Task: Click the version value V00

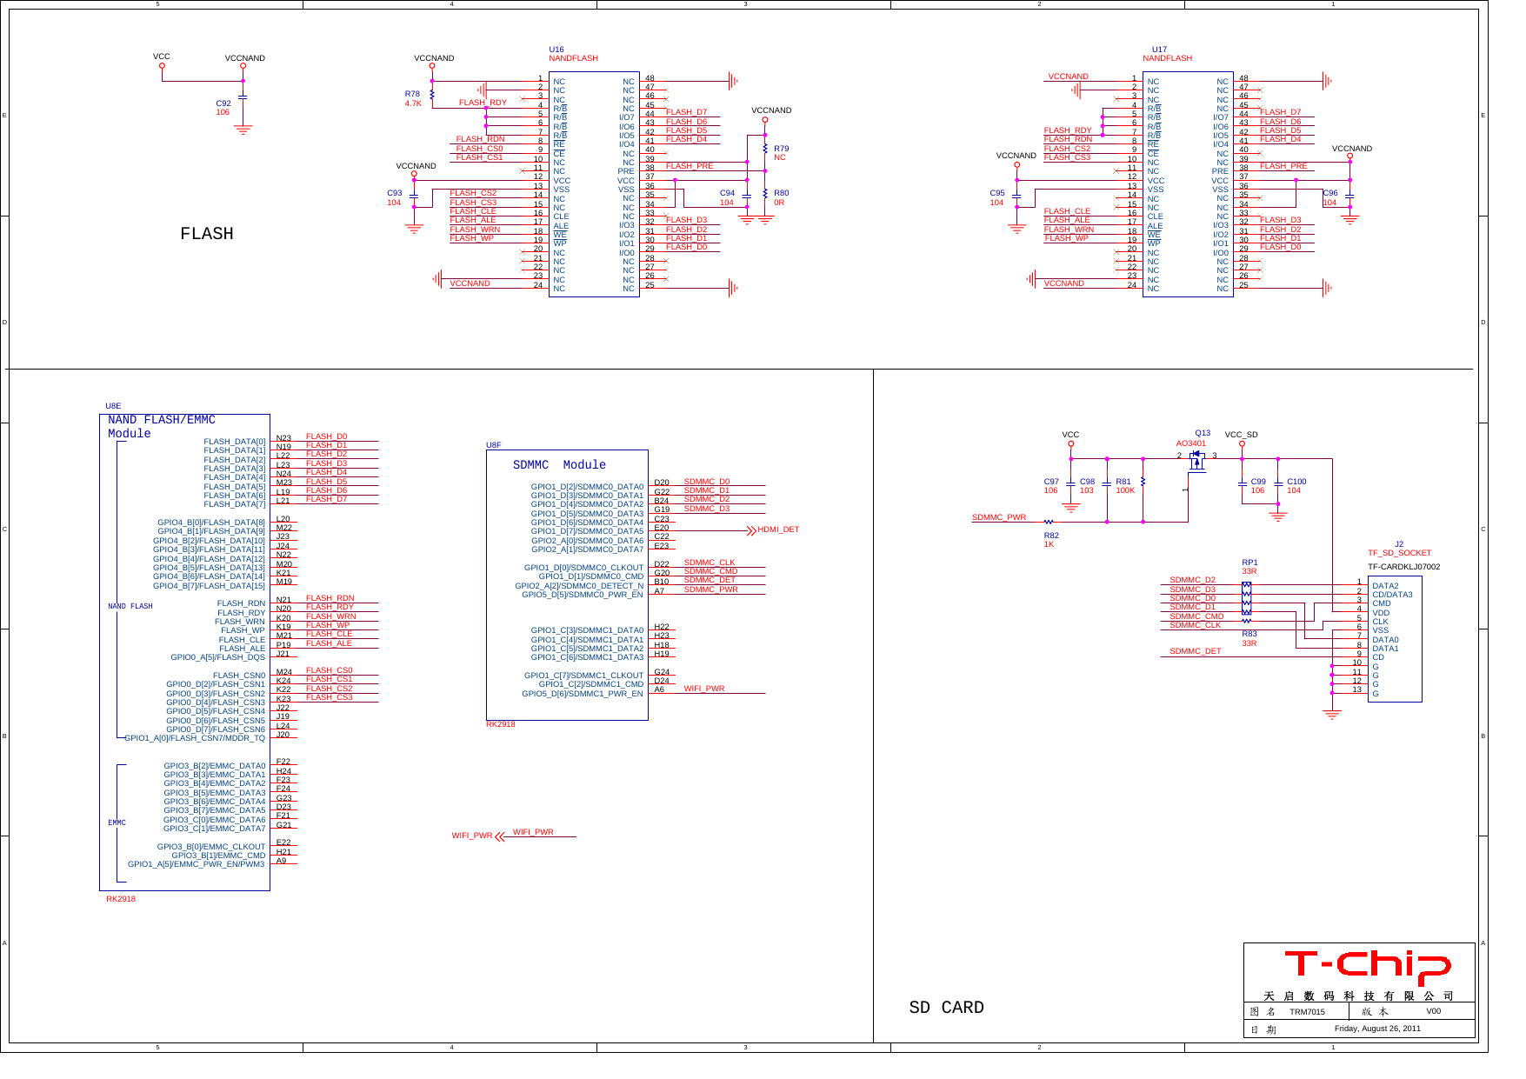Action: pos(1433,1011)
